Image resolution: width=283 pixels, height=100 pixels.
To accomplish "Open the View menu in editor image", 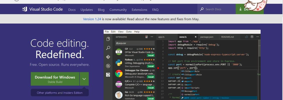I will coord(121,31).
